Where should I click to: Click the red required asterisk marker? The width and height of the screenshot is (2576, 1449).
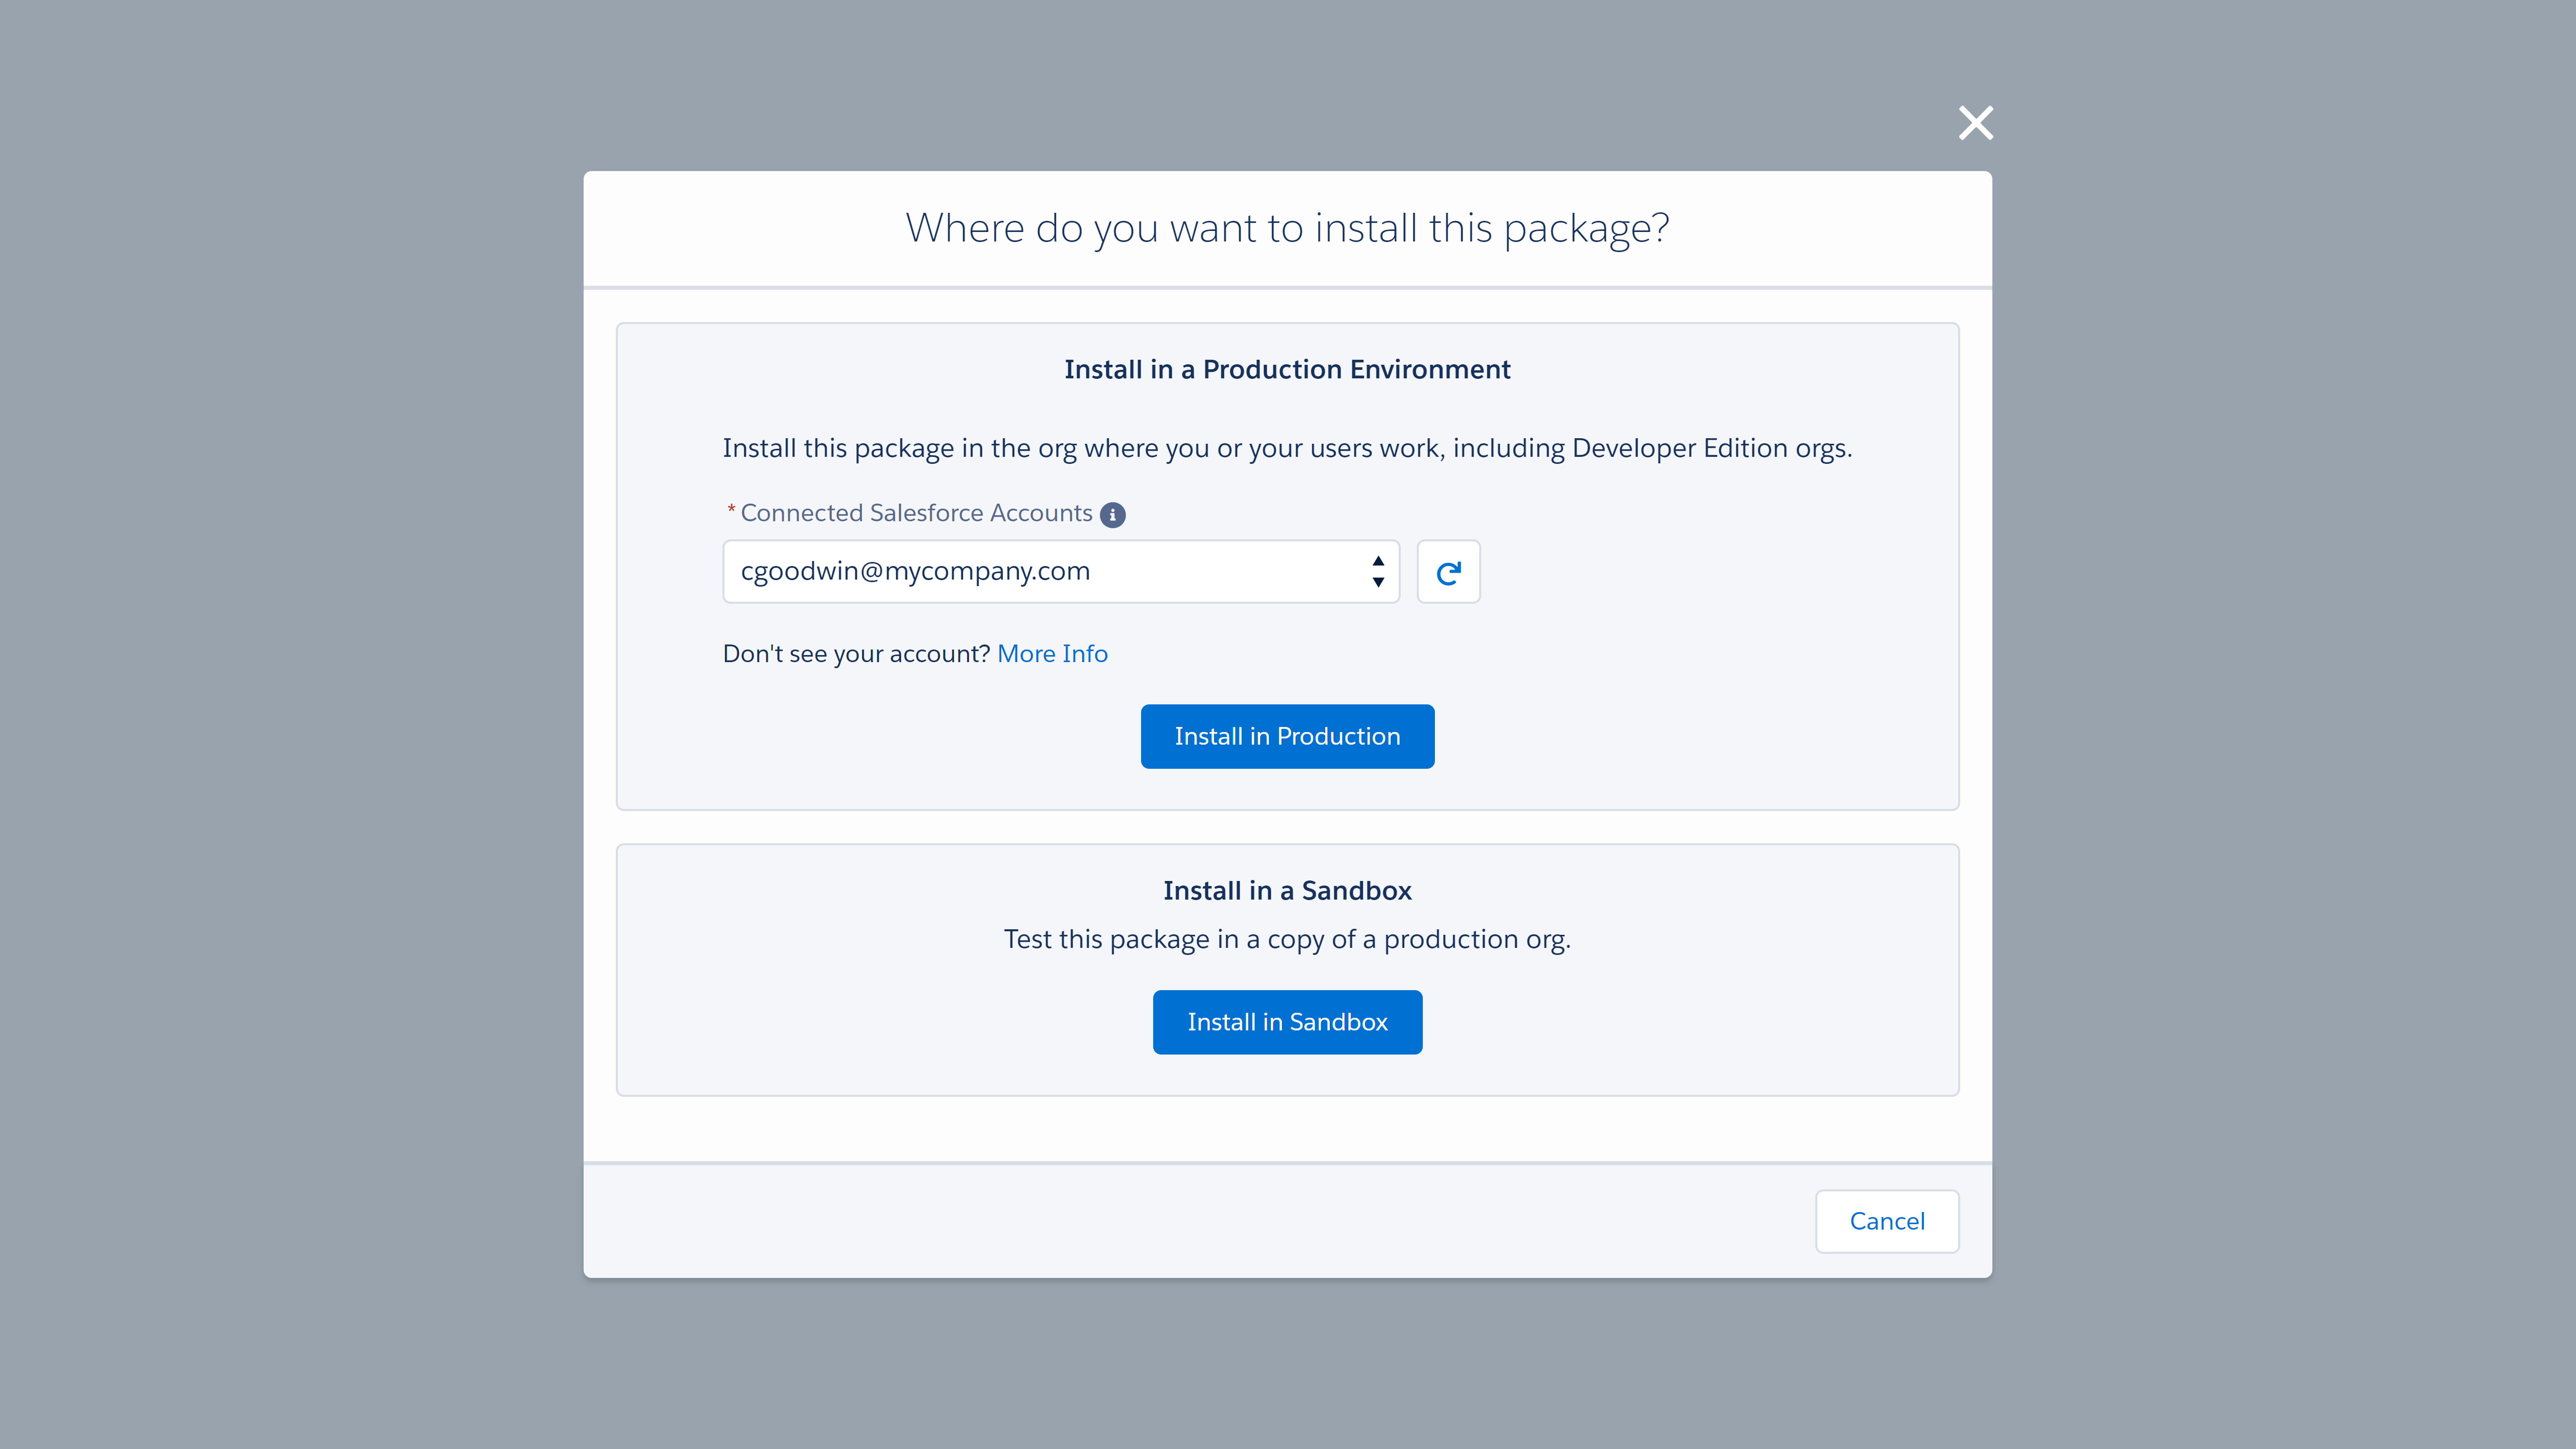(x=731, y=510)
